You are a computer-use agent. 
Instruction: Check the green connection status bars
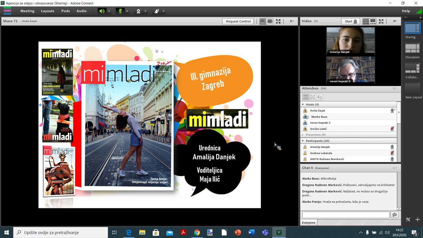coord(419,11)
